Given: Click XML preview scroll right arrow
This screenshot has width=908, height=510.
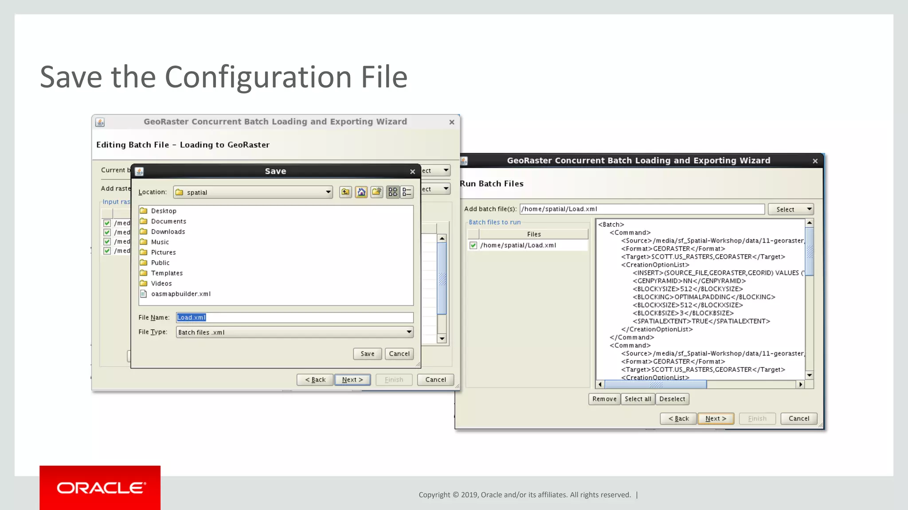Looking at the screenshot, I should coord(801,384).
